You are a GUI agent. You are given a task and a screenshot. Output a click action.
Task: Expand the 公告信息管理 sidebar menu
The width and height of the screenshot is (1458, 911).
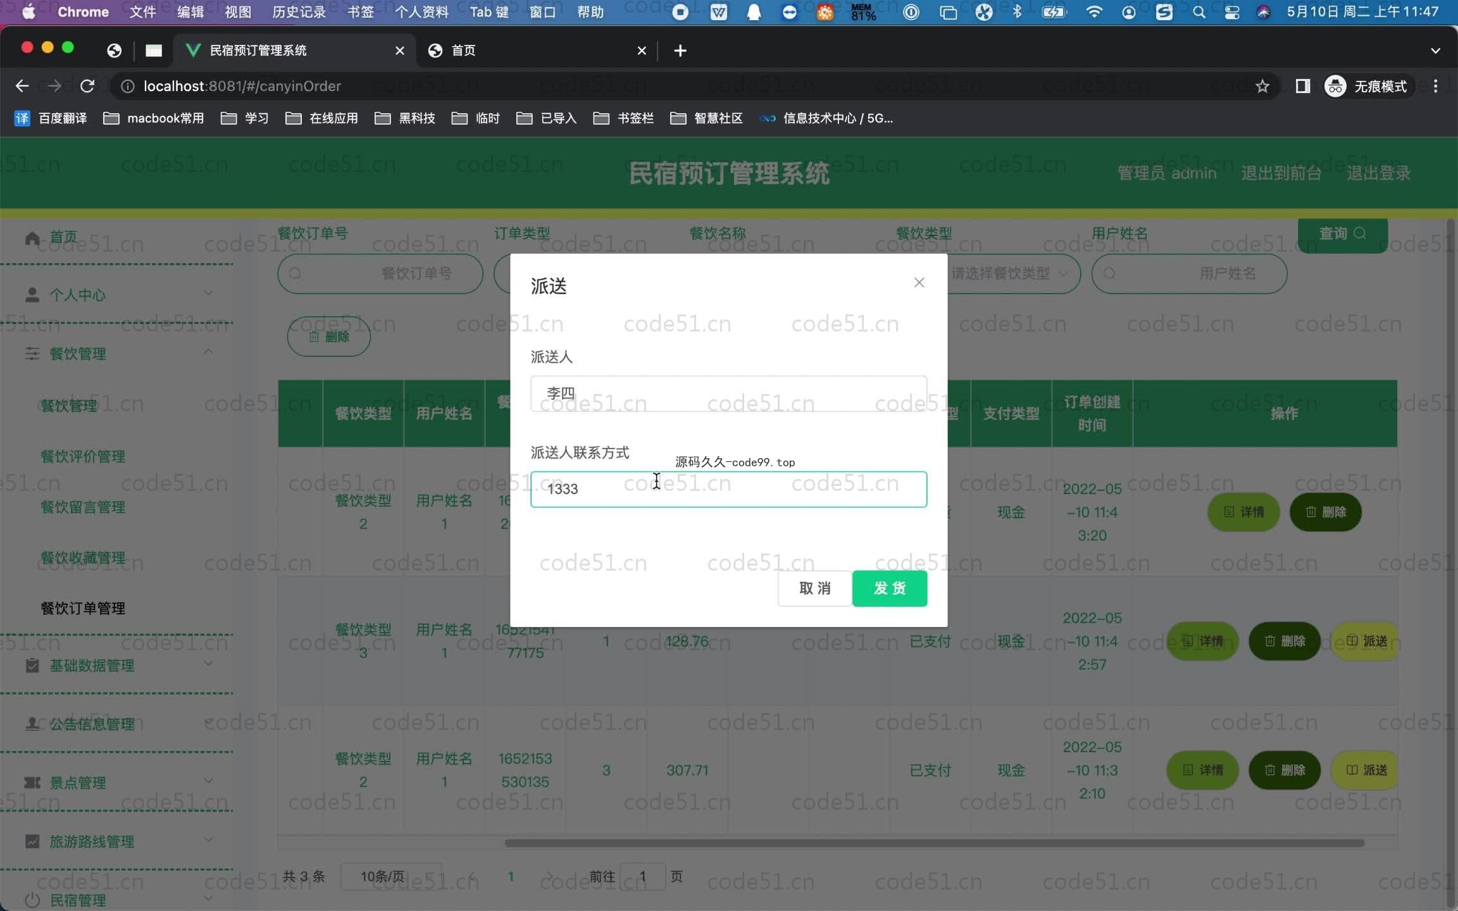(x=116, y=724)
